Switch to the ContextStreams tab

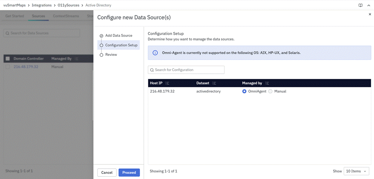pos(66,16)
